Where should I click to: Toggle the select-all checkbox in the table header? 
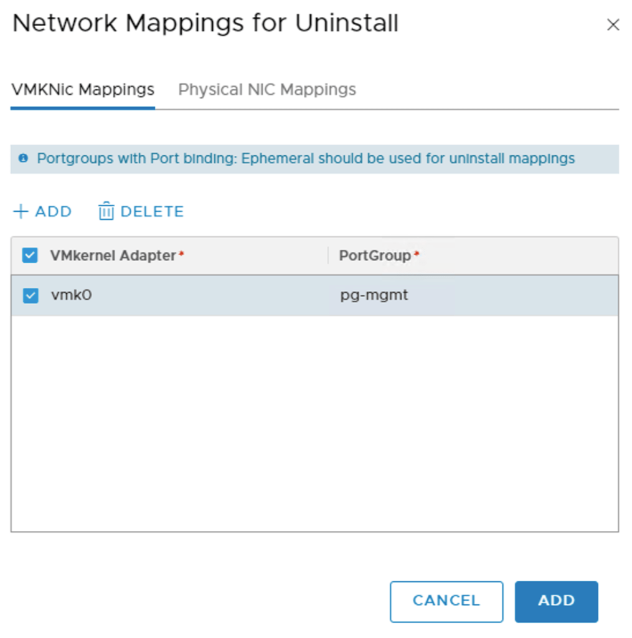pos(30,255)
